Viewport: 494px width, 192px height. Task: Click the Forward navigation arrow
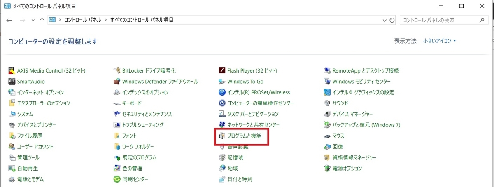point(22,20)
